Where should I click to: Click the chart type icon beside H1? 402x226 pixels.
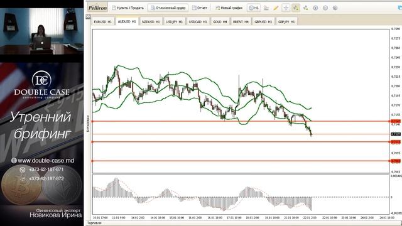266,8
